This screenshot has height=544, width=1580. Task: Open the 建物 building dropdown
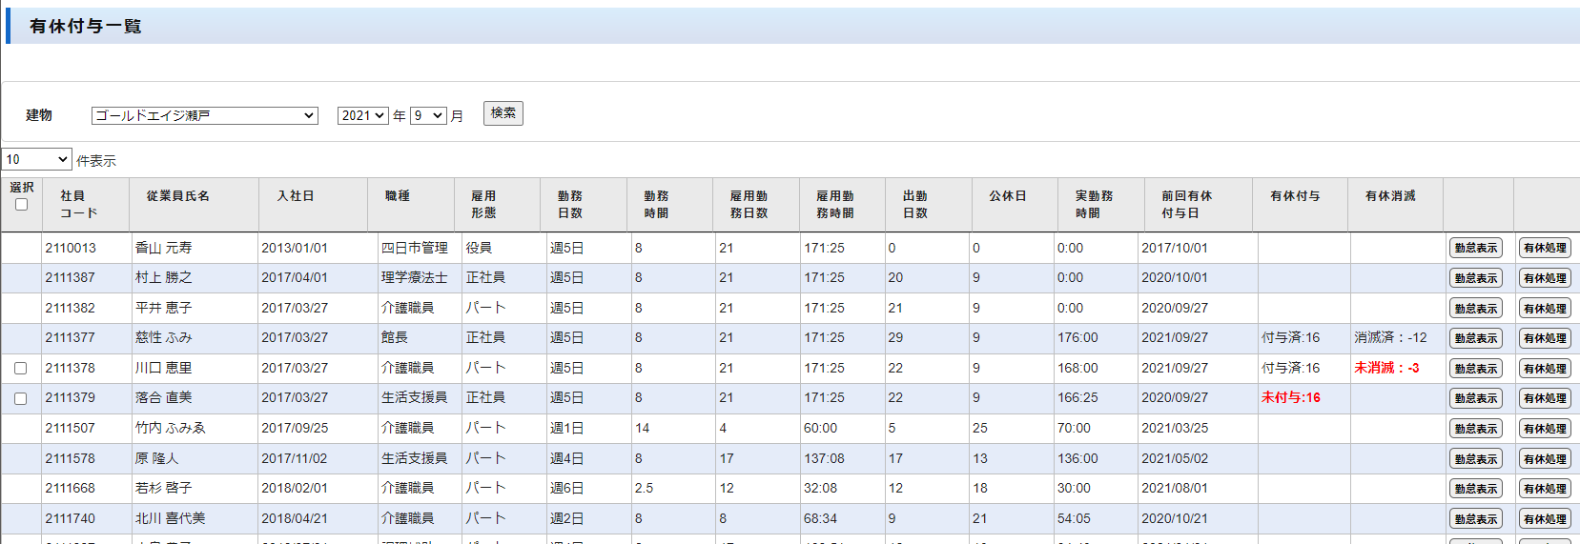pos(204,115)
